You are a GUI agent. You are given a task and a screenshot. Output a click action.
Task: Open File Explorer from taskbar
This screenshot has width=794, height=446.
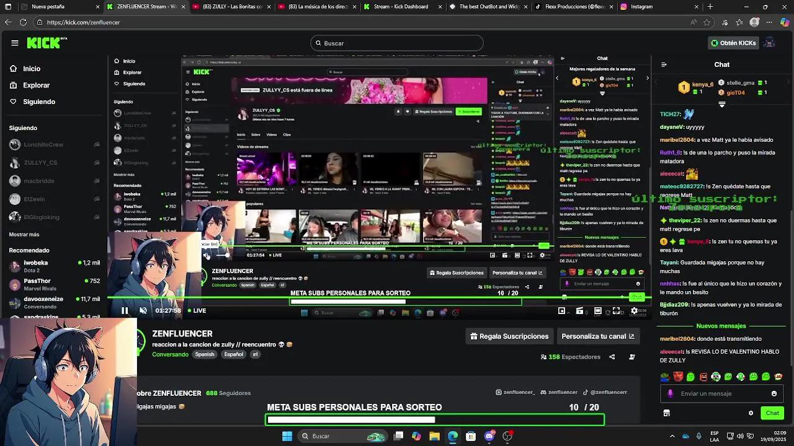[x=434, y=436]
